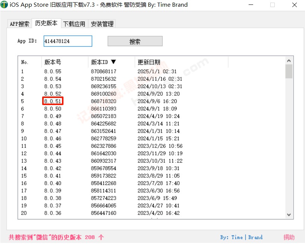Screen dimensions: 305x244
Task: Click the No. column header
Action: (x=24, y=62)
